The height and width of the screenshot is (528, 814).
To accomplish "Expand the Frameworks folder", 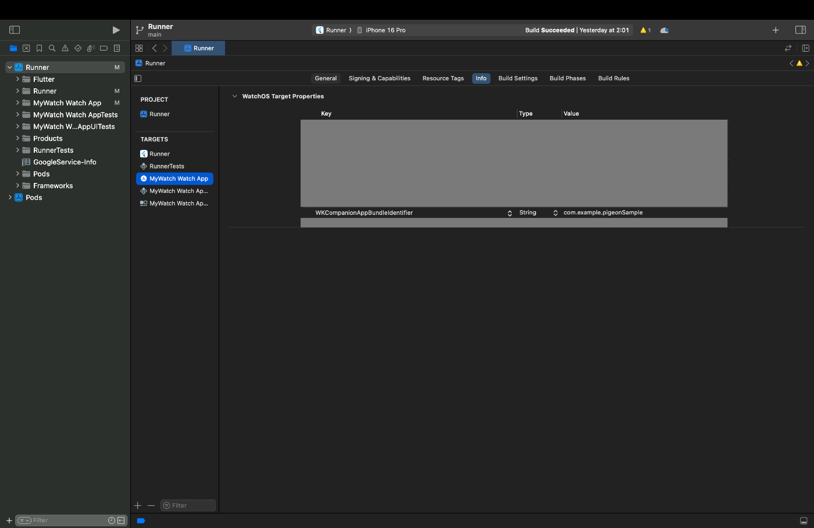I will (x=17, y=186).
